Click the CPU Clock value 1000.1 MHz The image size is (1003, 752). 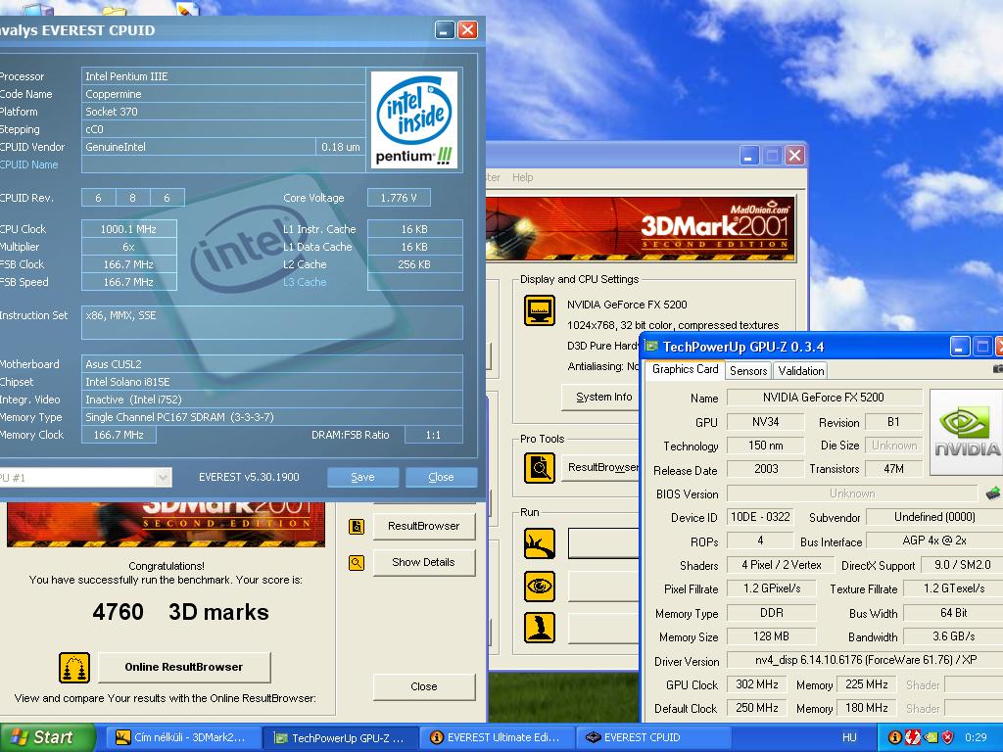pyautogui.click(x=128, y=229)
